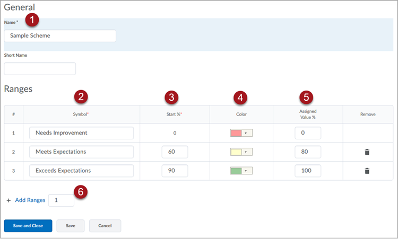Click the Symbol column header

(x=81, y=114)
